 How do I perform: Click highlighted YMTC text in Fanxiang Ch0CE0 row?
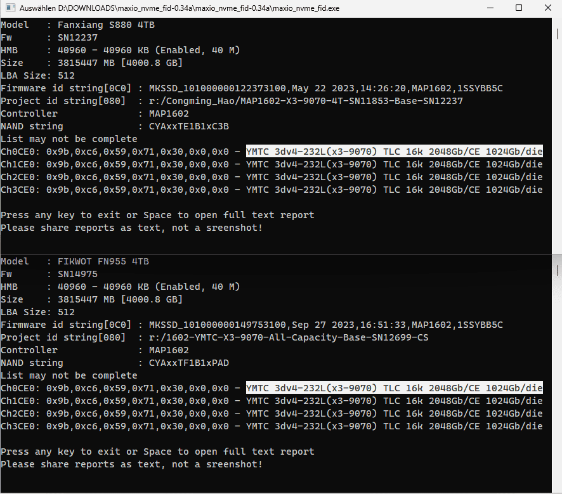[x=395, y=152]
